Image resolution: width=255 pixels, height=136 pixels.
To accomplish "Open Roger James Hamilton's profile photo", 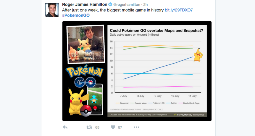I will coord(52,9).
